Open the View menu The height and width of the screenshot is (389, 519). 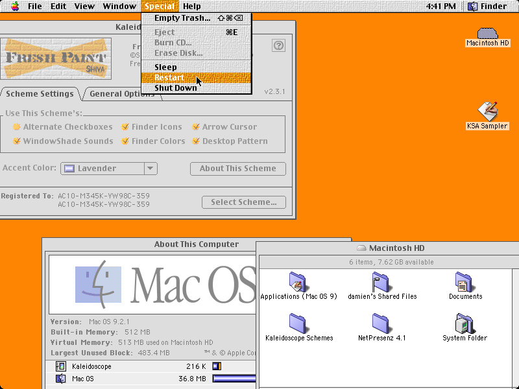tap(84, 6)
